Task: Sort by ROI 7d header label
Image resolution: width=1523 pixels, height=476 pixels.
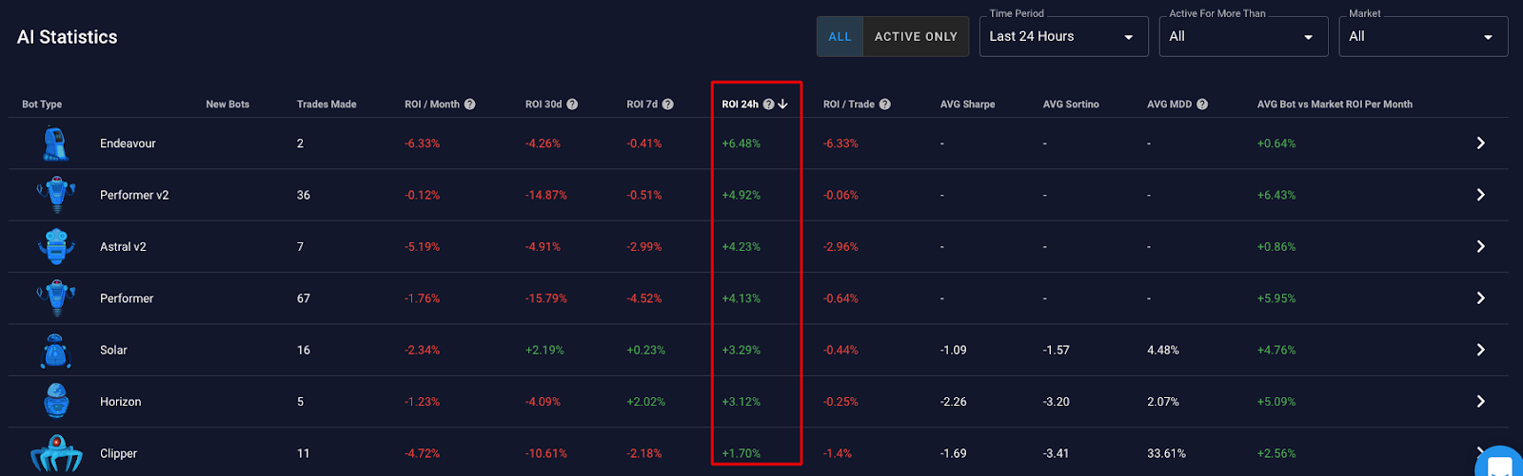Action: [643, 105]
